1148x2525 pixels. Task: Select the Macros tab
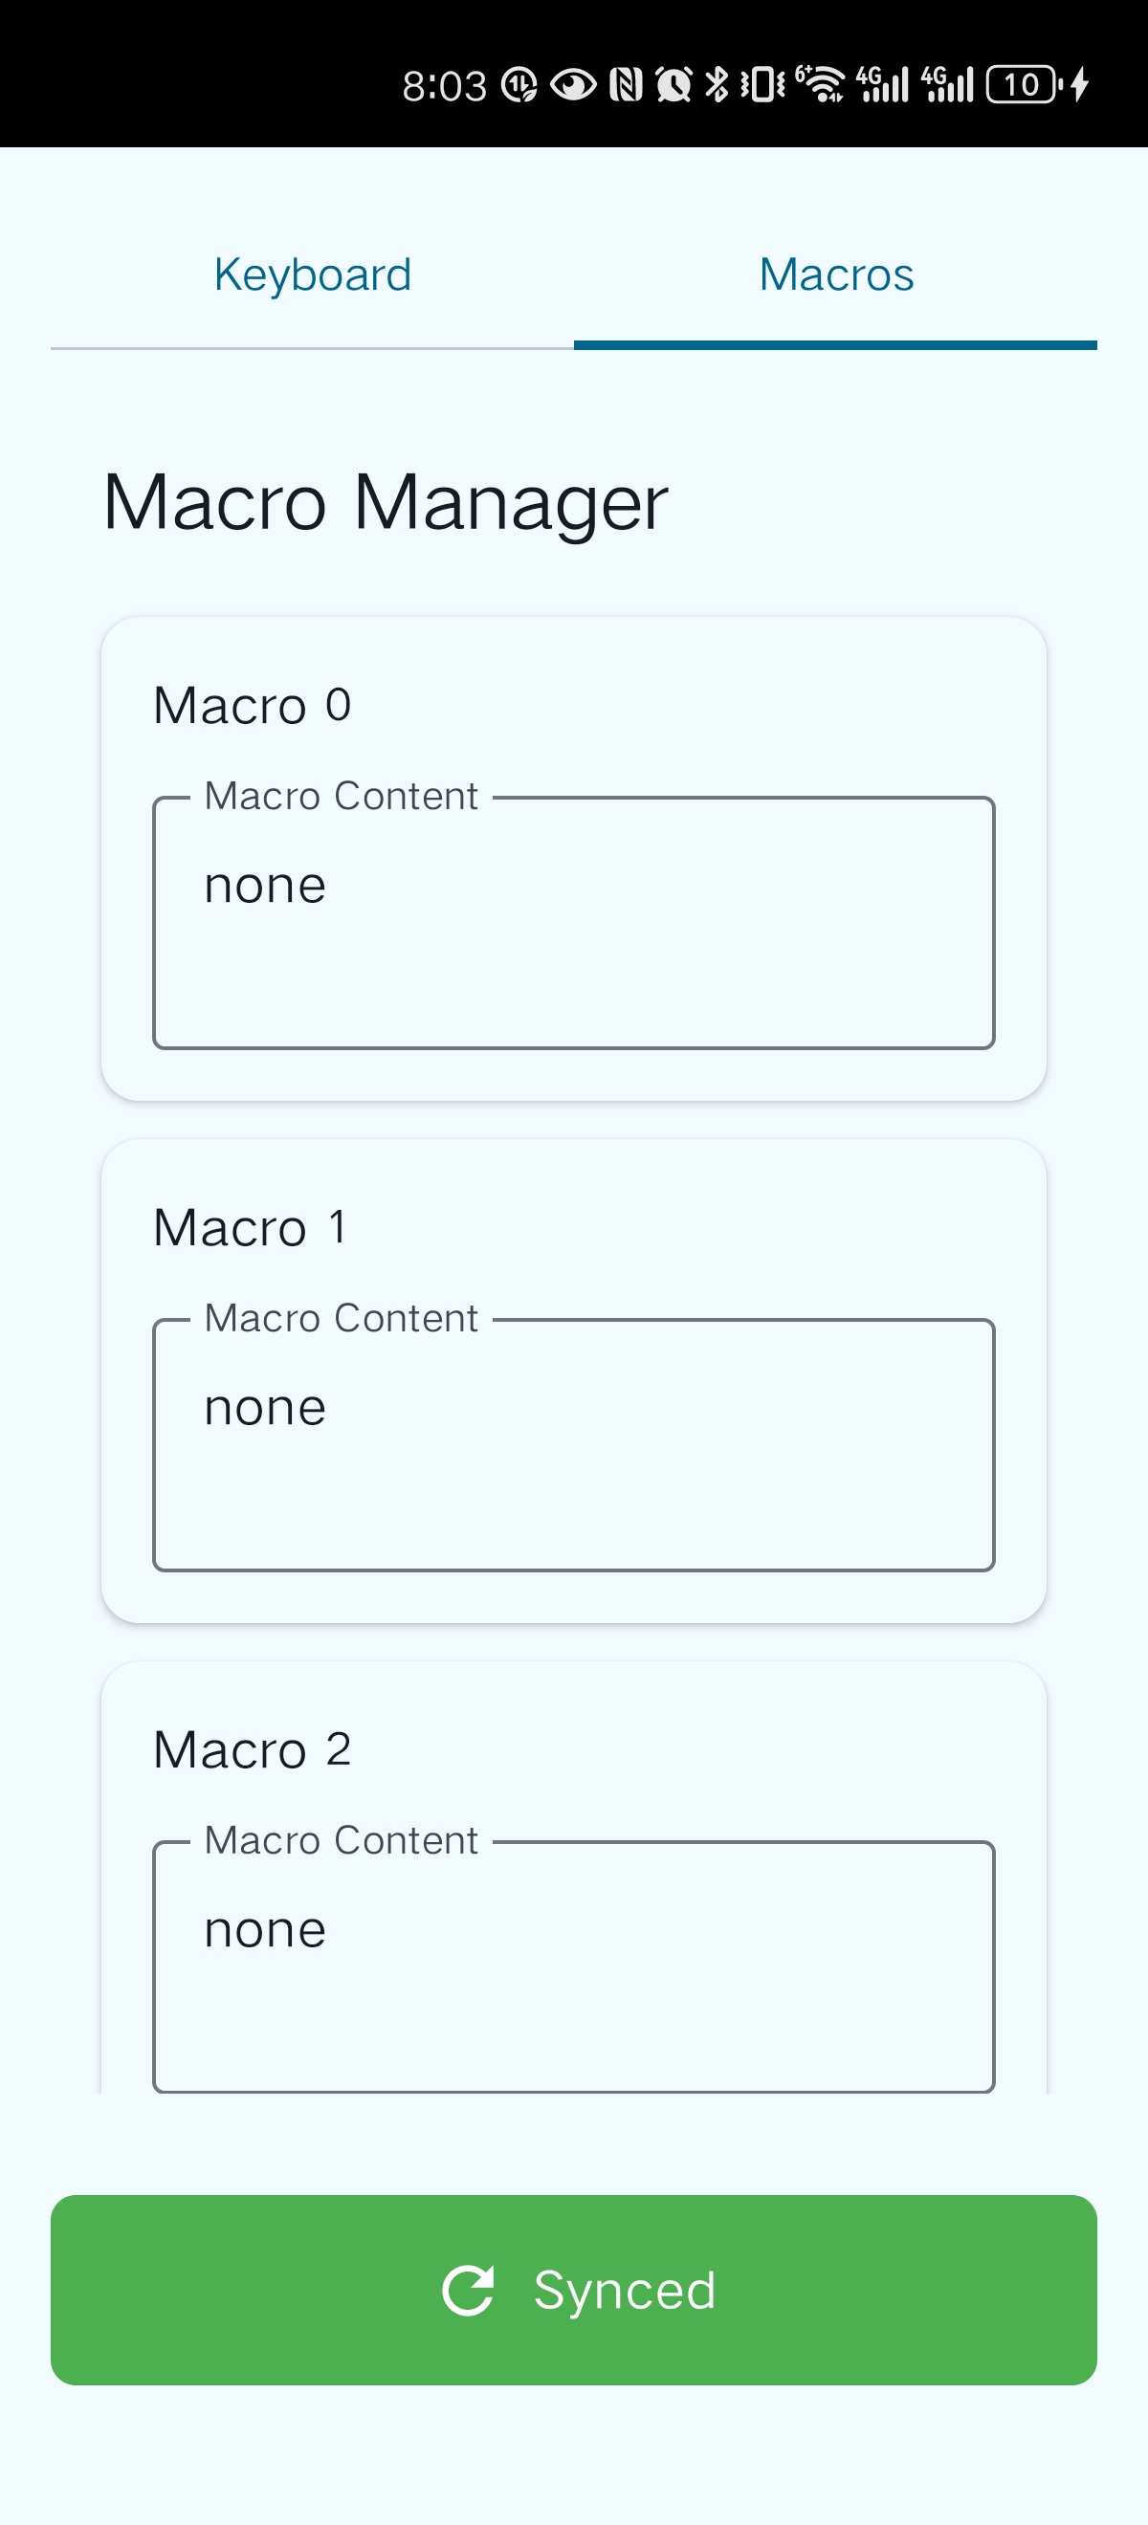[835, 275]
